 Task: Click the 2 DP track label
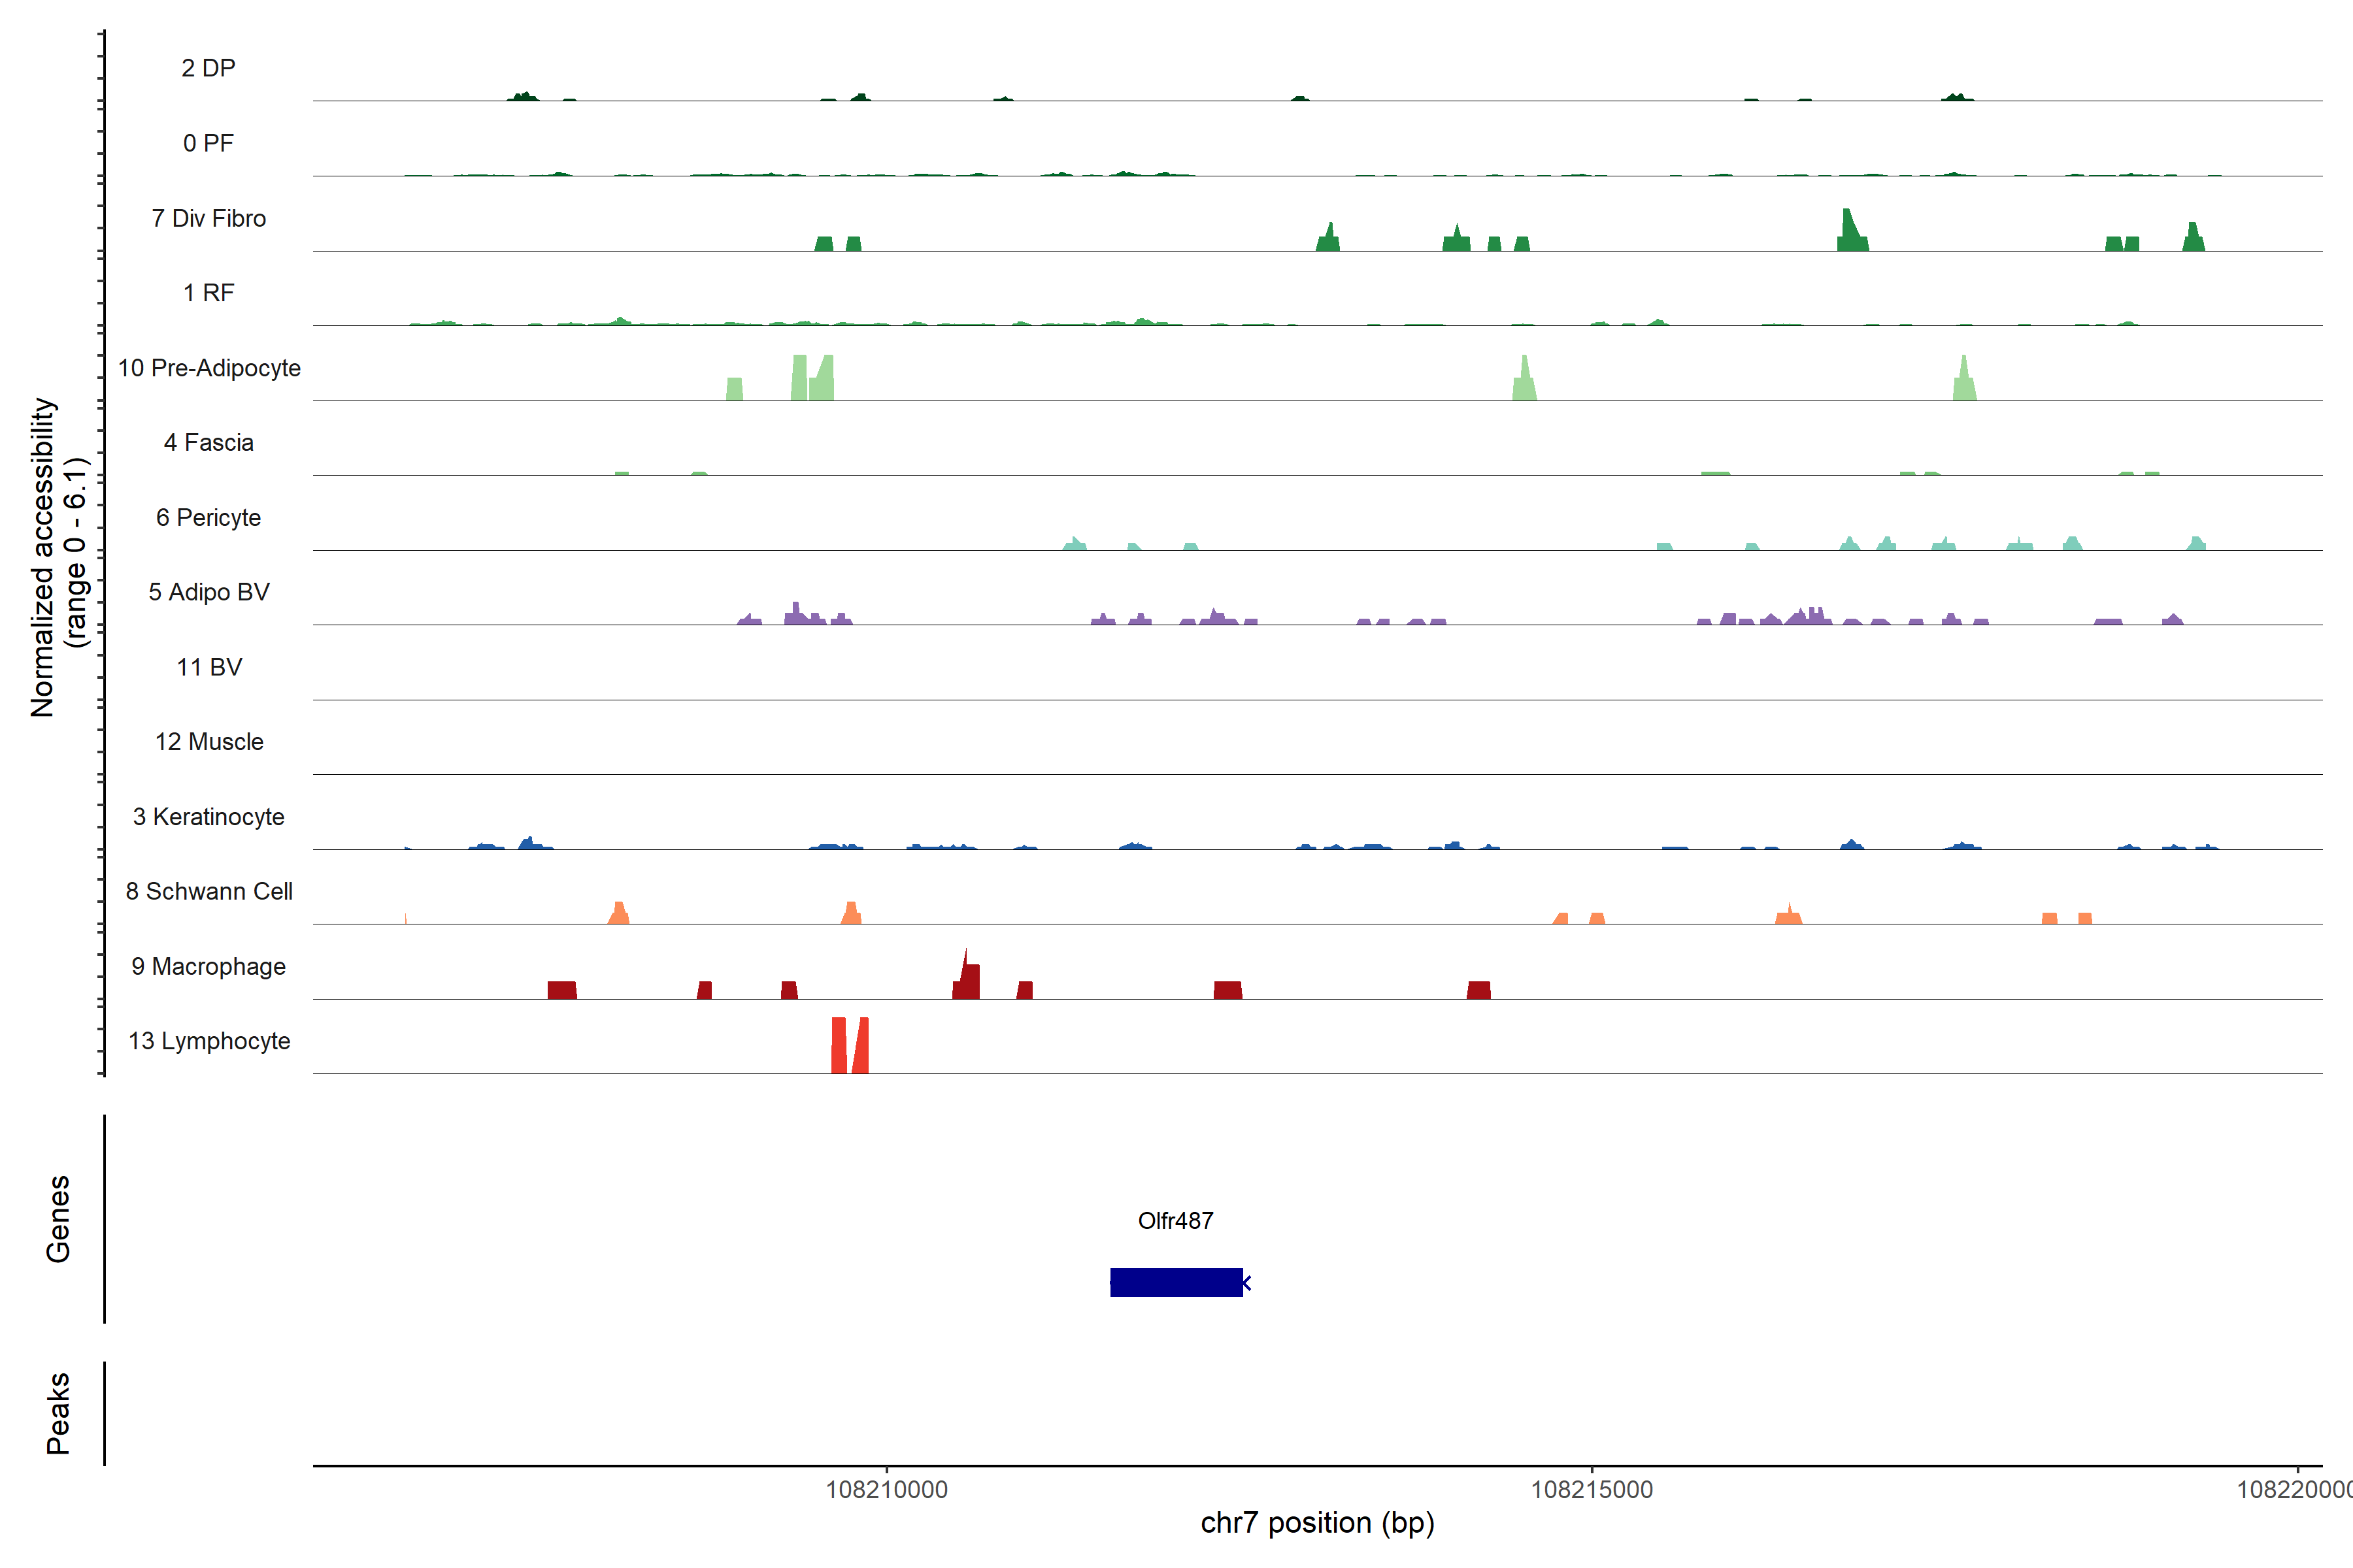pyautogui.click(x=208, y=68)
